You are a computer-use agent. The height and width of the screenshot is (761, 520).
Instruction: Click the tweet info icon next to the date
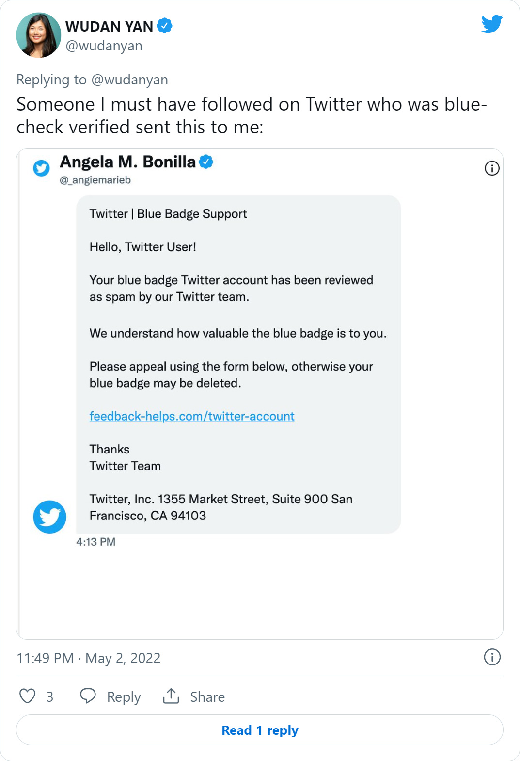pos(492,657)
